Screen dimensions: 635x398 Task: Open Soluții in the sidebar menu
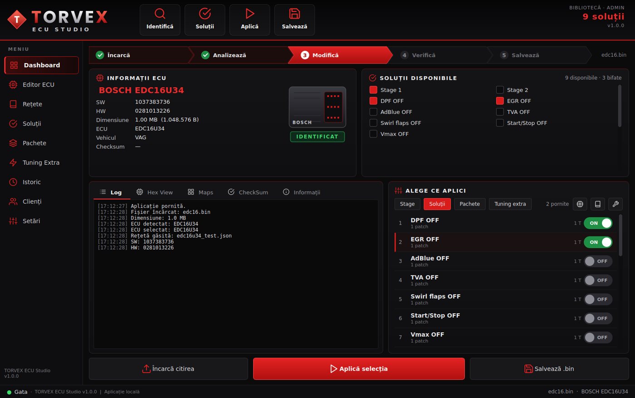point(41,123)
